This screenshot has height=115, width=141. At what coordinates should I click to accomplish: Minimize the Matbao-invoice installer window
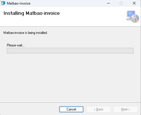tap(108, 3)
